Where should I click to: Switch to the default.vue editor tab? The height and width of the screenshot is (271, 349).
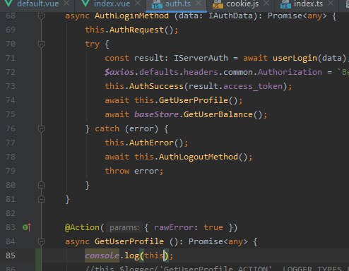[x=37, y=4]
